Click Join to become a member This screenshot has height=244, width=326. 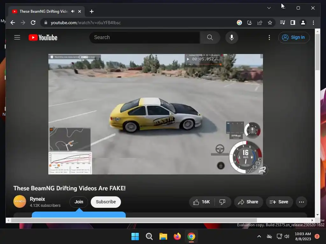pos(79,202)
